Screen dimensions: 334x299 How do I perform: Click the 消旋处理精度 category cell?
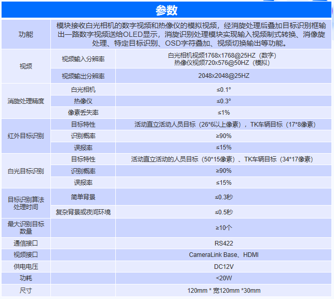pos(25,101)
